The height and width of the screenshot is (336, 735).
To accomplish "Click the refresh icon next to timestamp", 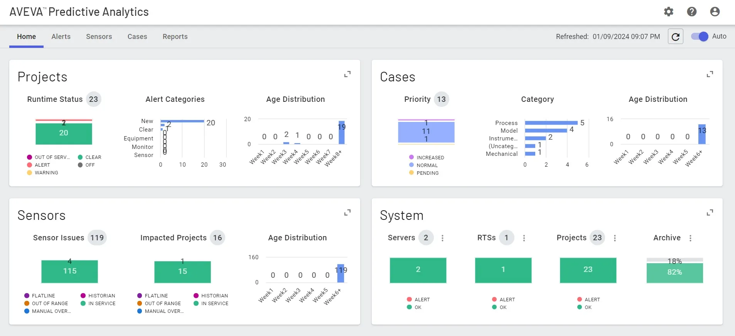I will (675, 36).
